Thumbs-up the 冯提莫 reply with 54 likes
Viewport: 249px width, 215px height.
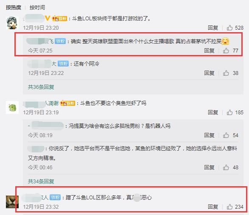226,135
